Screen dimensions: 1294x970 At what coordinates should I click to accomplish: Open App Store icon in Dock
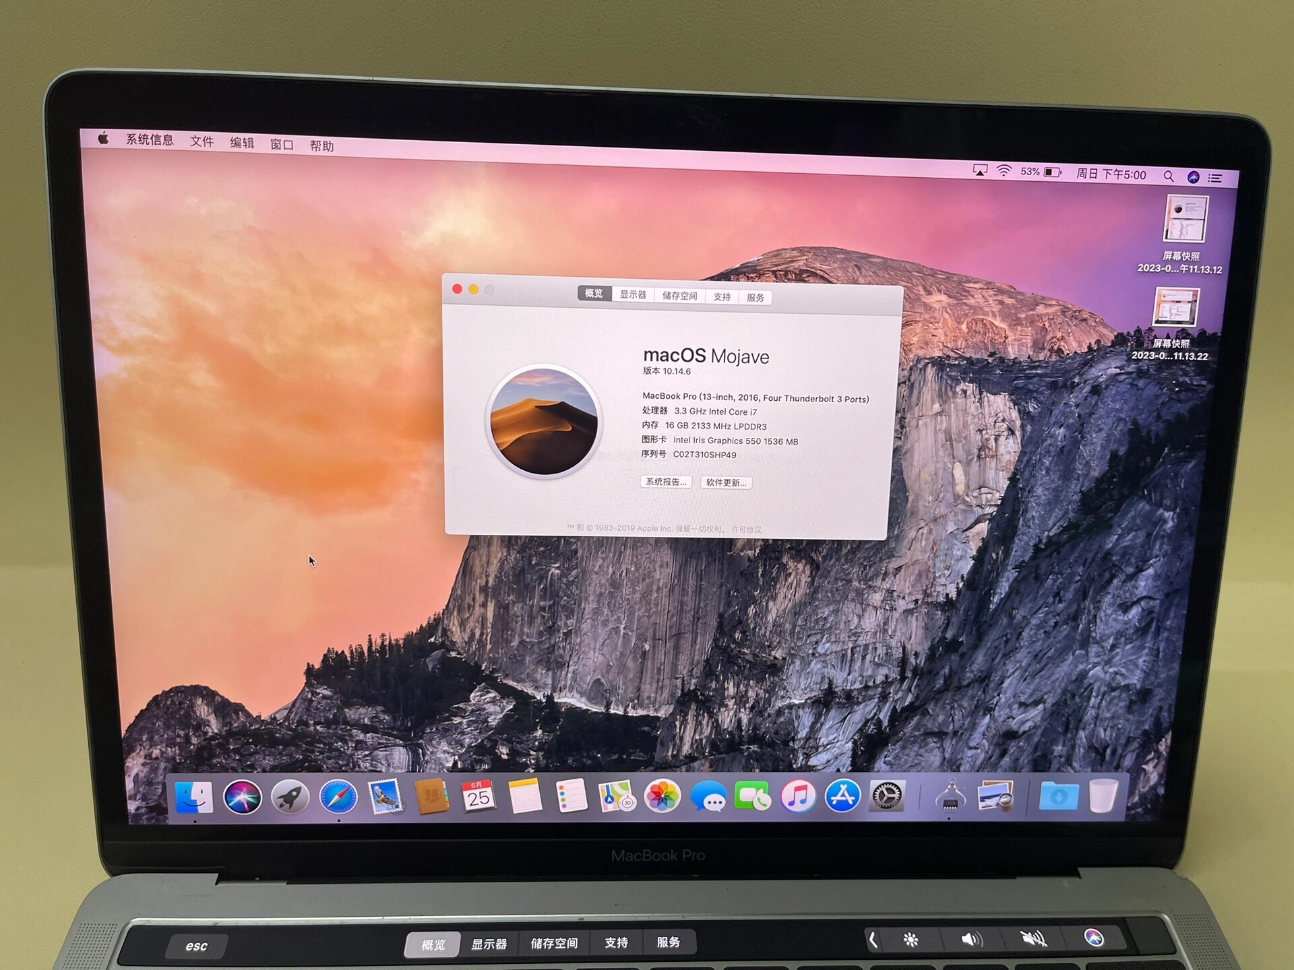point(842,796)
